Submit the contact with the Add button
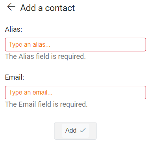The image size is (150, 144). pyautogui.click(x=76, y=131)
